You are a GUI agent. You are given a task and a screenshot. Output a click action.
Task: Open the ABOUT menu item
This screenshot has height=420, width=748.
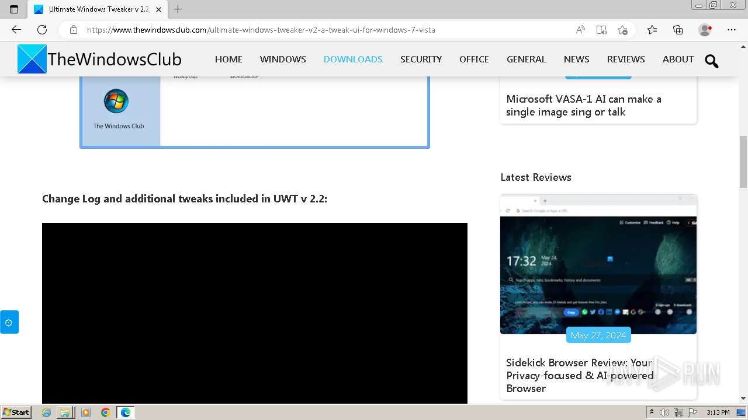click(x=678, y=59)
